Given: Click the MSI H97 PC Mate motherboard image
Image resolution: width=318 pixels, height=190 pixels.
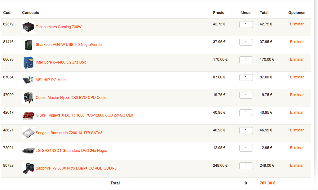Looking at the screenshot, I should point(29,80).
